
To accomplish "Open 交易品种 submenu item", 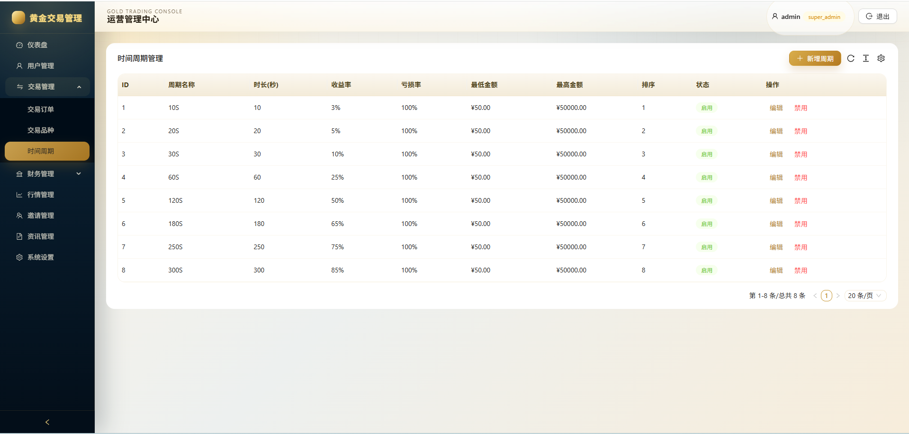I will pos(47,130).
